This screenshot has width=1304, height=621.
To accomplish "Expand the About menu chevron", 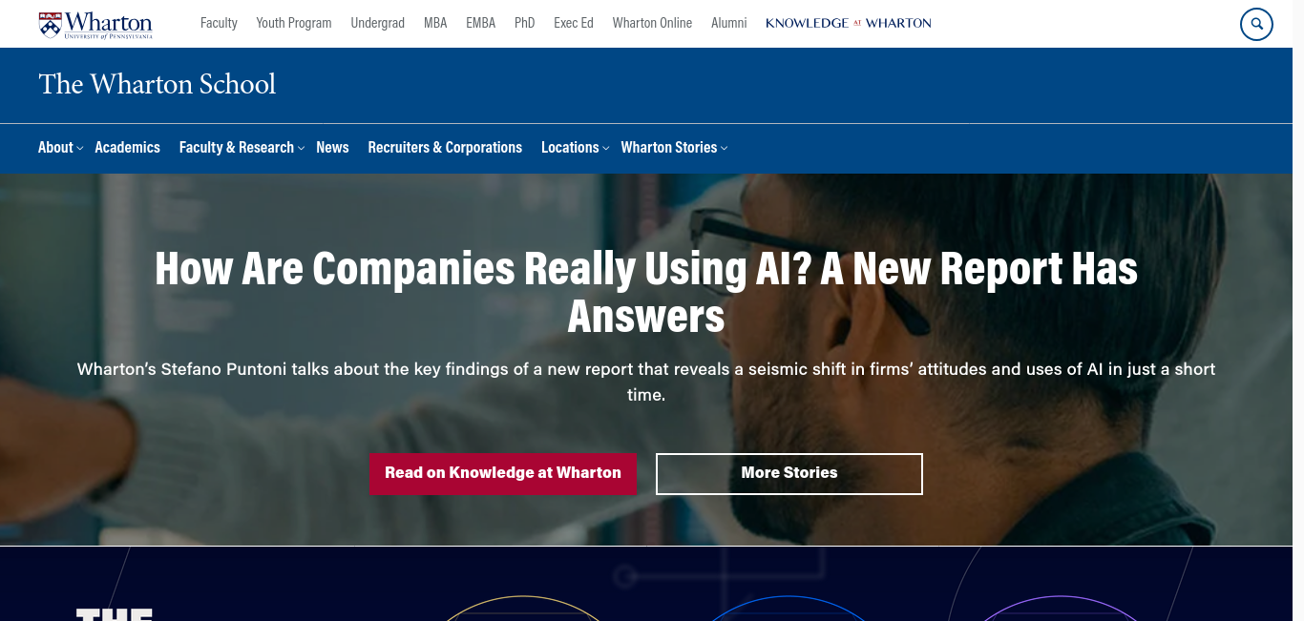I will [x=80, y=148].
